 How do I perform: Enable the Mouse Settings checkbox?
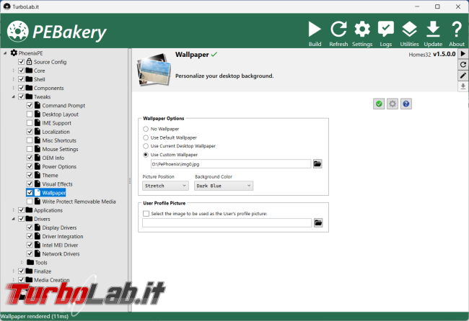pos(30,149)
